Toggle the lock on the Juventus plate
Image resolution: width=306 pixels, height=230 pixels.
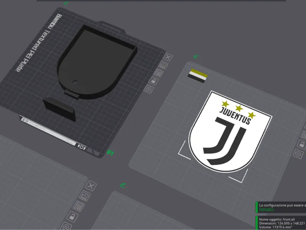[302, 145]
